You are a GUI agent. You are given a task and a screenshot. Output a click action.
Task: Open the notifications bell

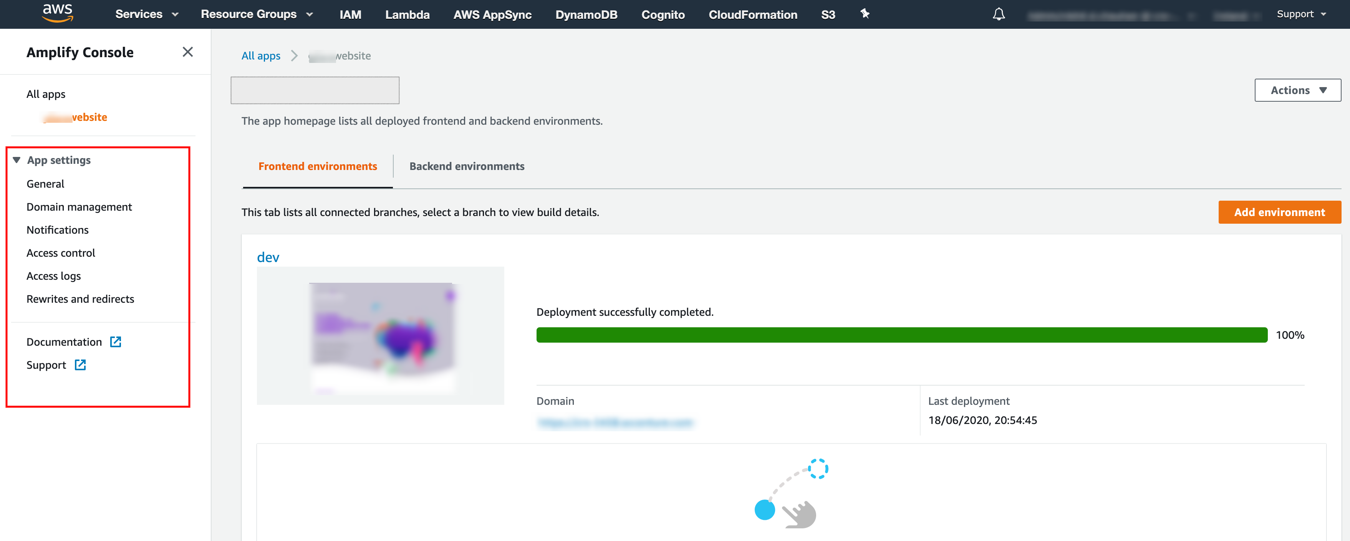(999, 14)
